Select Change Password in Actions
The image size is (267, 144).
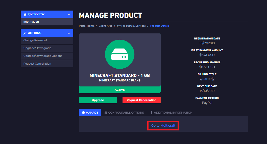(x=47, y=40)
